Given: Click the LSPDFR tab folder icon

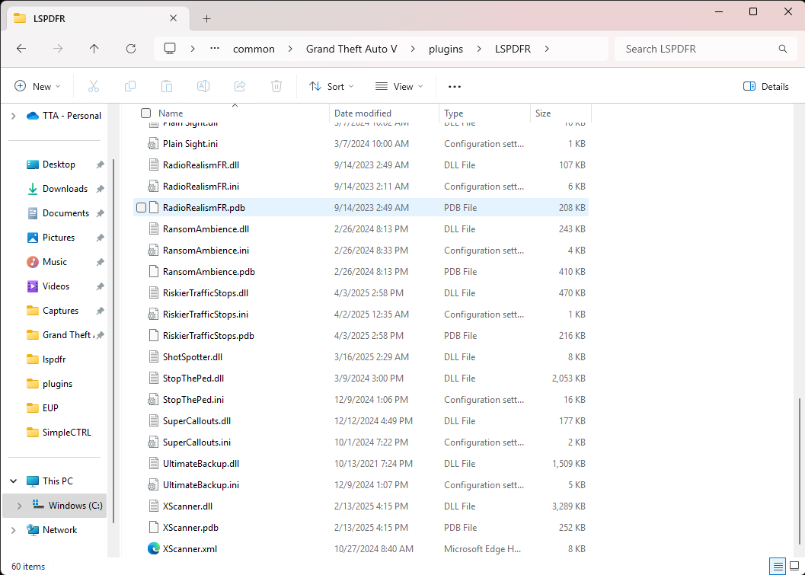Looking at the screenshot, I should tap(20, 18).
